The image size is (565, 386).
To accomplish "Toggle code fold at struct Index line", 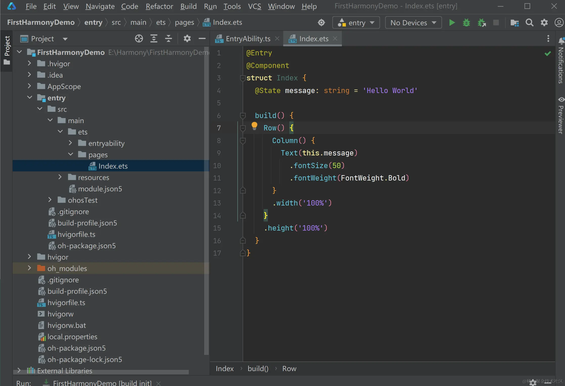I will [243, 78].
